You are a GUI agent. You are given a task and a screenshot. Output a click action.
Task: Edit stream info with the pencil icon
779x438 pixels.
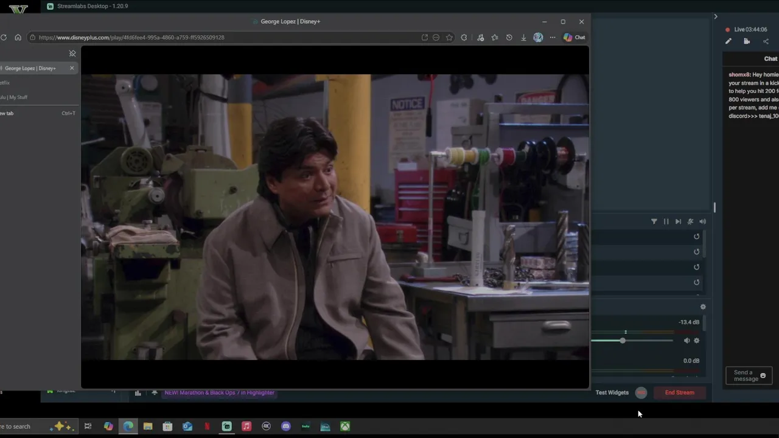[728, 41]
